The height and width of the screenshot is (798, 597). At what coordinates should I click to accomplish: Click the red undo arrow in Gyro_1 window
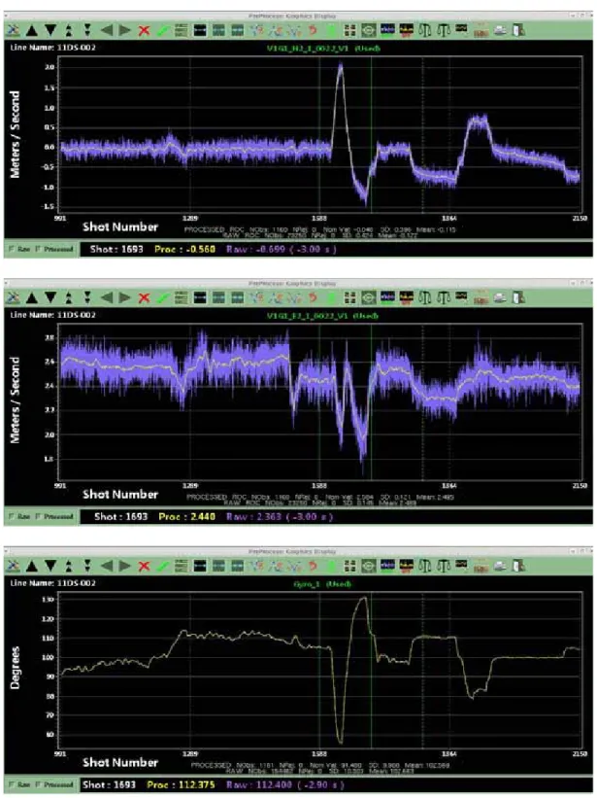point(313,566)
